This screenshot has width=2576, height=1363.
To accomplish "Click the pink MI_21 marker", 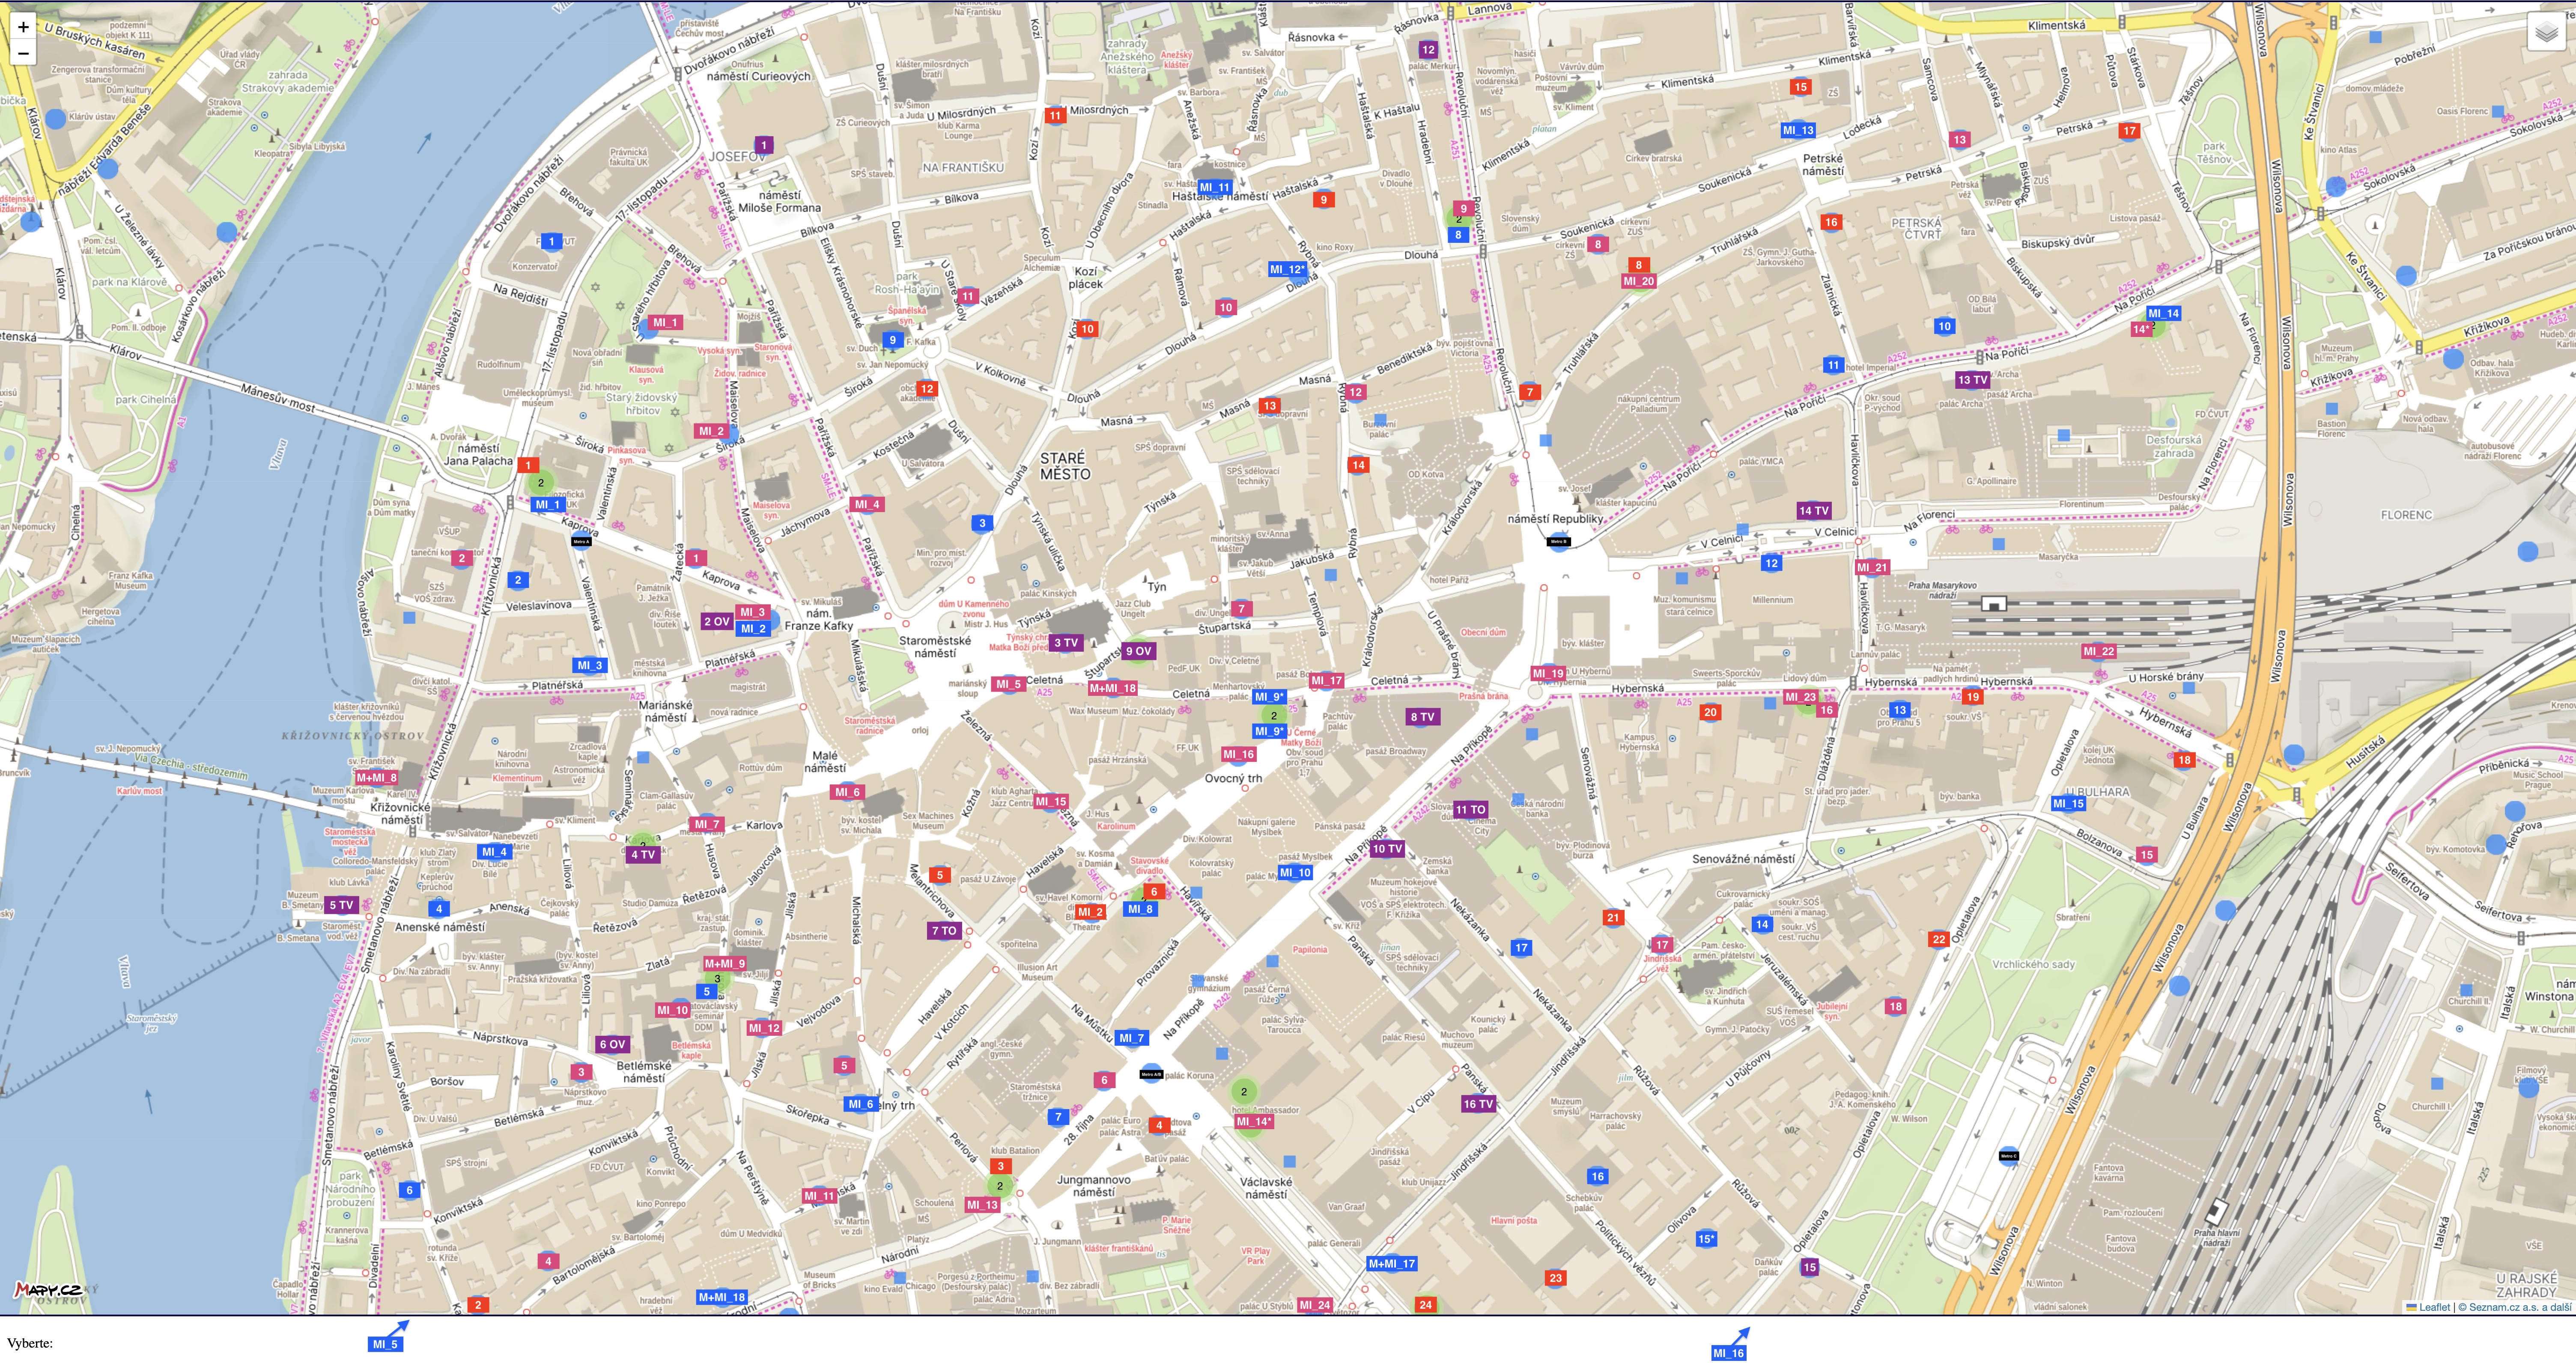I will [1872, 567].
